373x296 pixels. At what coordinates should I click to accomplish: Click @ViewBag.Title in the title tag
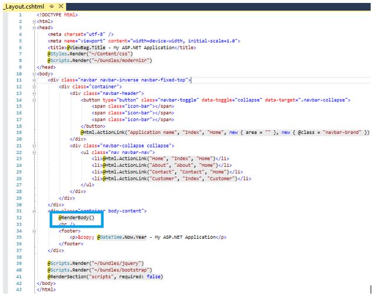(86, 48)
